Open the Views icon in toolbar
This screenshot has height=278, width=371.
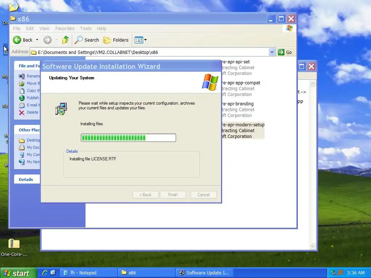139,40
